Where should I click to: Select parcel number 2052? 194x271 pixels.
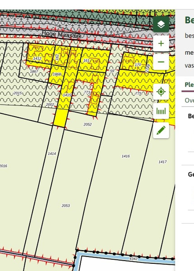click(x=88, y=125)
